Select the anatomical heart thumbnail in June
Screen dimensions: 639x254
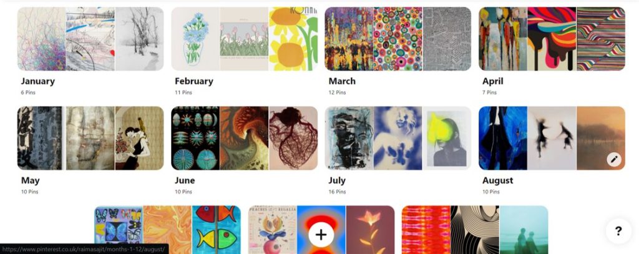(293, 138)
